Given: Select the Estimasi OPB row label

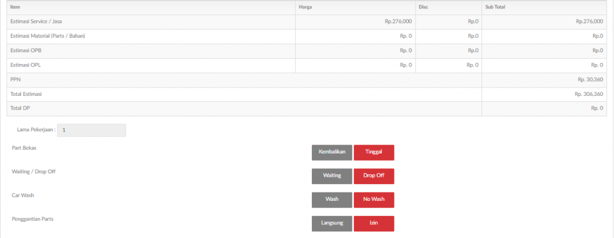Looking at the screenshot, I should tap(26, 50).
